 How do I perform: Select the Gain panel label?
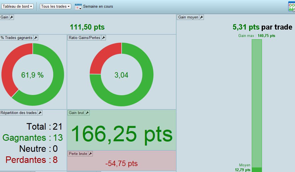tap(5, 17)
